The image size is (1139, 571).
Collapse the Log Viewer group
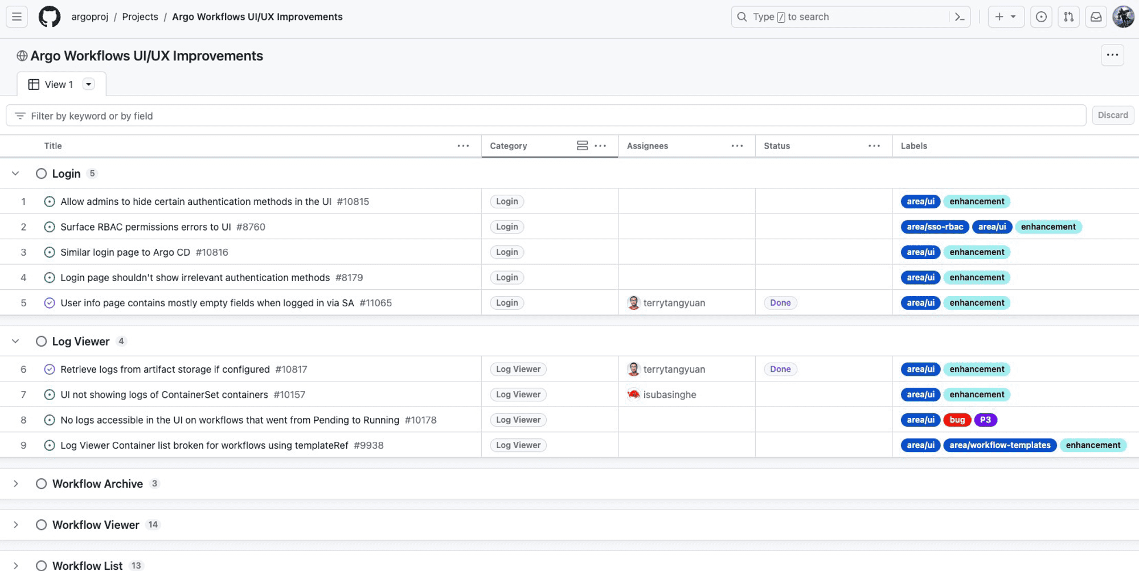coord(15,342)
